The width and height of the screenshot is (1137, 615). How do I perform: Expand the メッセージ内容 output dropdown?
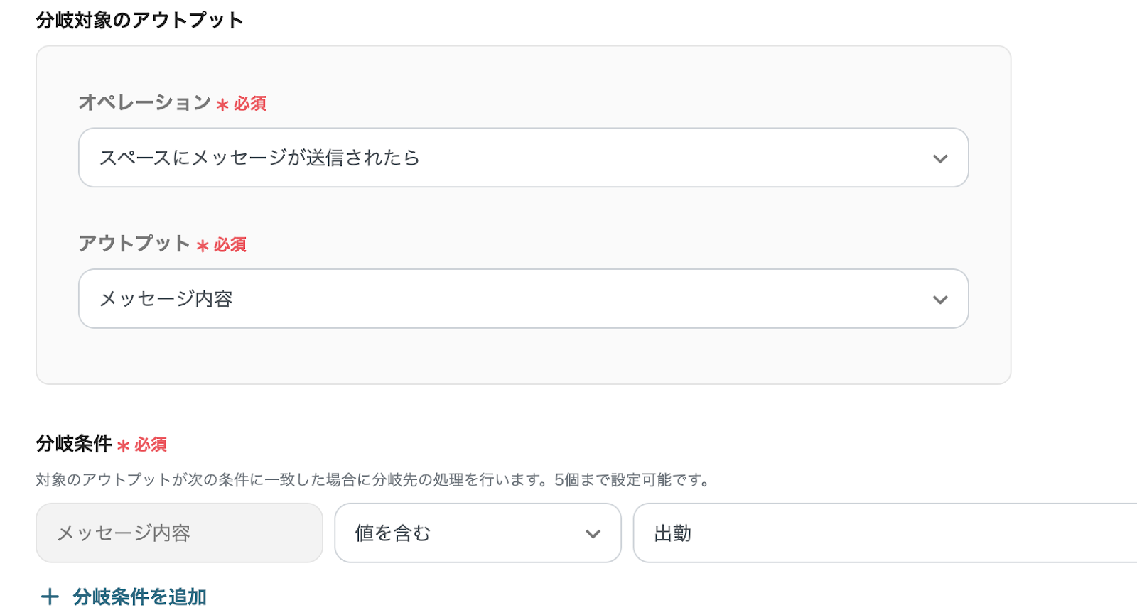click(497, 299)
